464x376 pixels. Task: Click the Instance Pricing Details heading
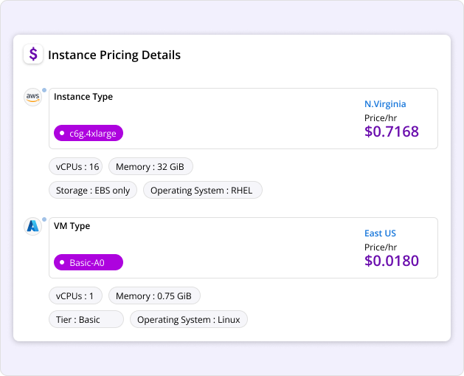click(x=114, y=55)
